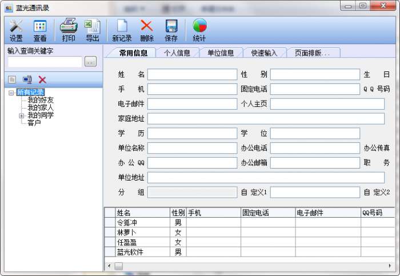Click the 固定电话 input field
Image resolution: width=400 pixels, height=276 pixels.
(315, 89)
